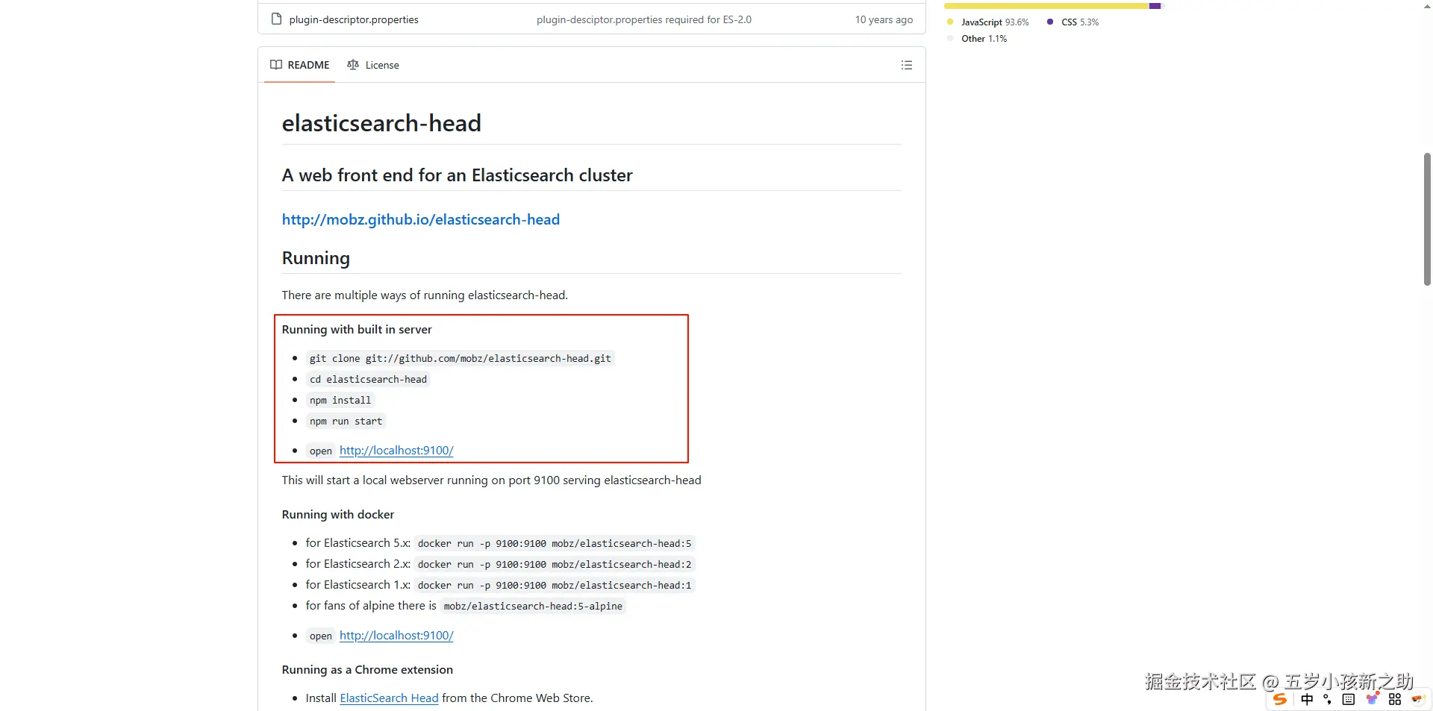1433x711 pixels.
Task: Click the book icon on README tab
Action: pos(276,65)
